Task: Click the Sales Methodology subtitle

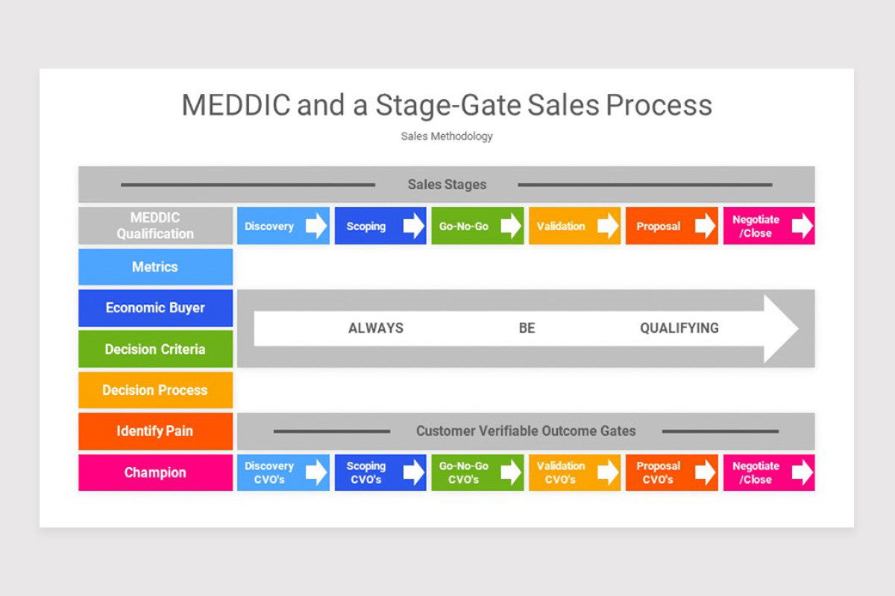Action: (447, 136)
